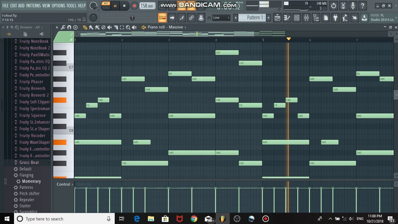Screen dimensions: 398x224
Task: Select the Select tool in piano roll
Action: point(122,27)
